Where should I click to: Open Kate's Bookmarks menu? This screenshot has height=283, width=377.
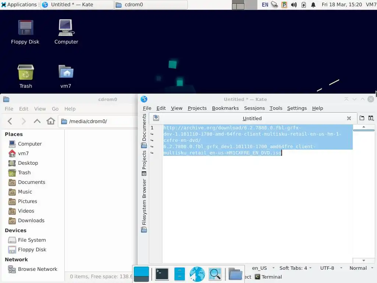click(x=225, y=108)
